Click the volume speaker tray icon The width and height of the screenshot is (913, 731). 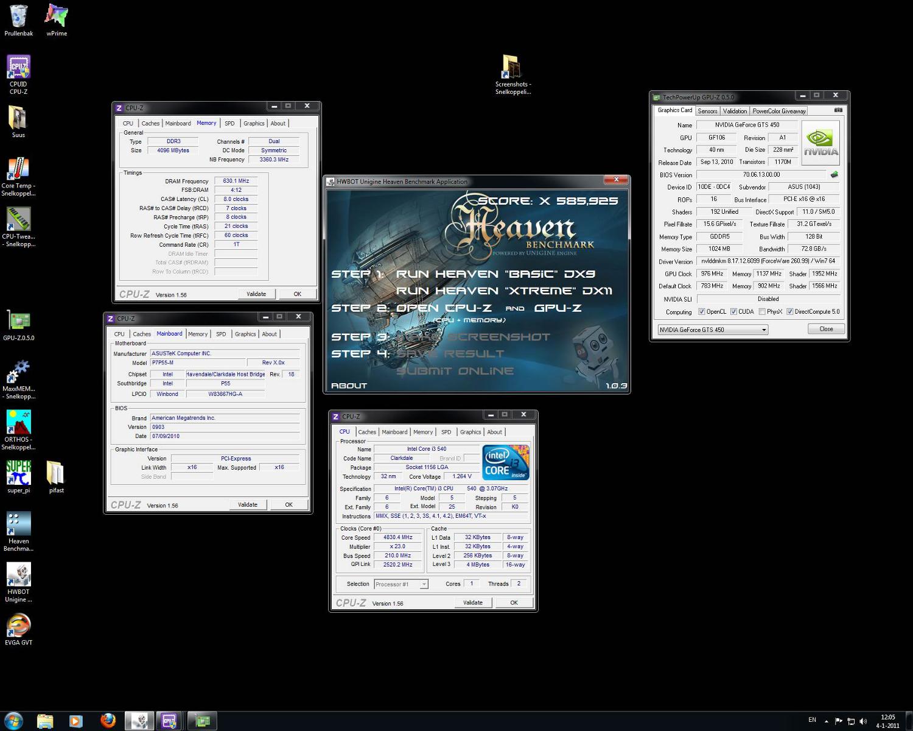[863, 721]
